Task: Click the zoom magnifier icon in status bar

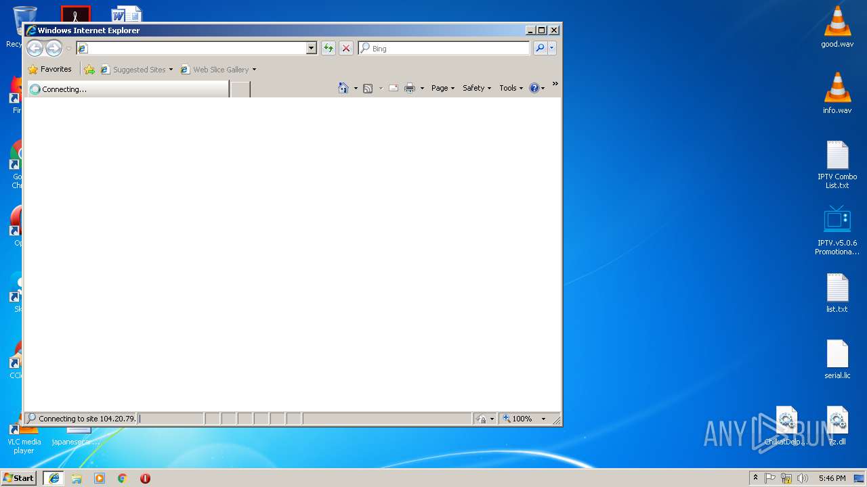Action: 506,419
